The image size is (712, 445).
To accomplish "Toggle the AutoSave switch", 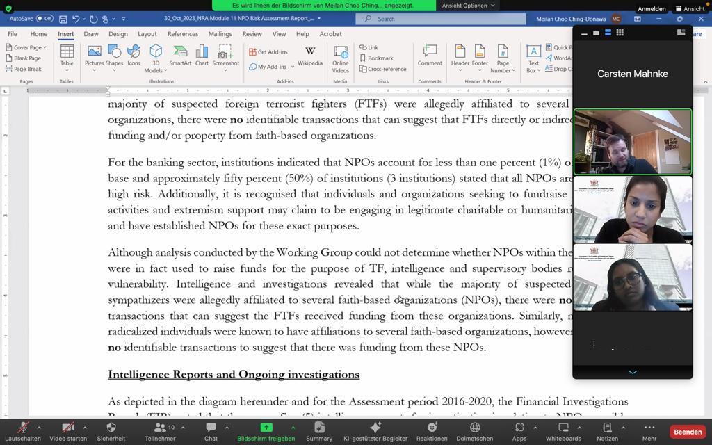I will 44,19.
